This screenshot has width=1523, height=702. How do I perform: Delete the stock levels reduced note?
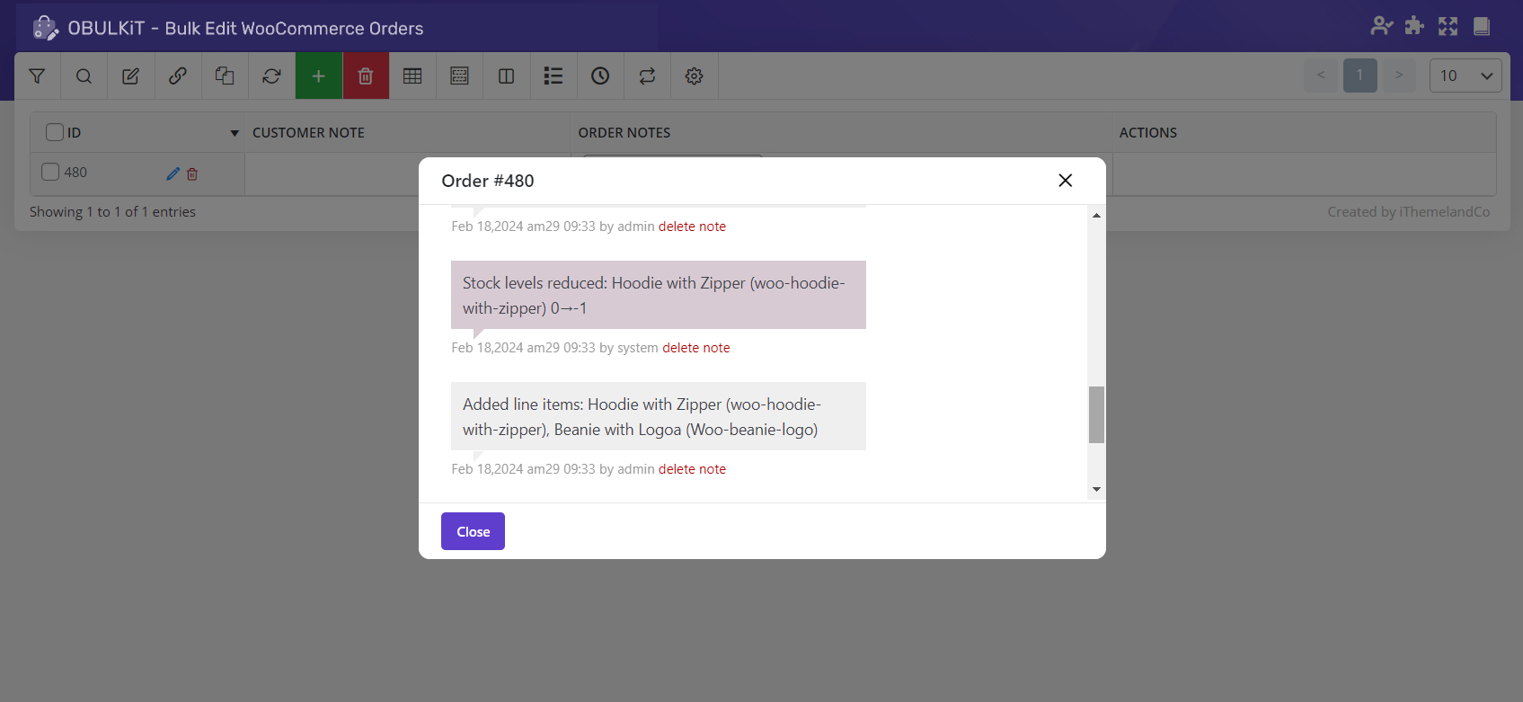pos(695,348)
